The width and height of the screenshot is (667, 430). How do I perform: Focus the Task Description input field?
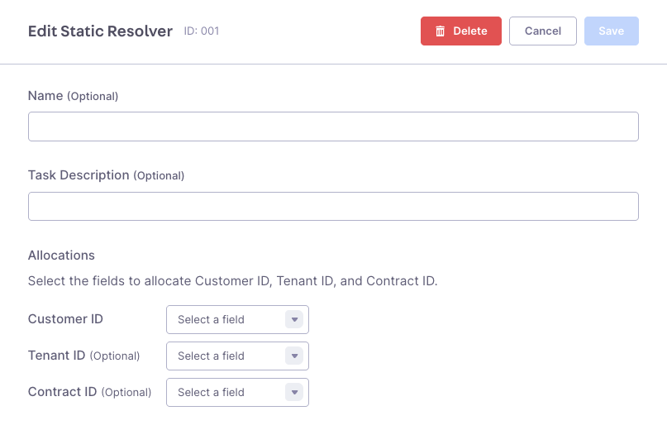(333, 207)
